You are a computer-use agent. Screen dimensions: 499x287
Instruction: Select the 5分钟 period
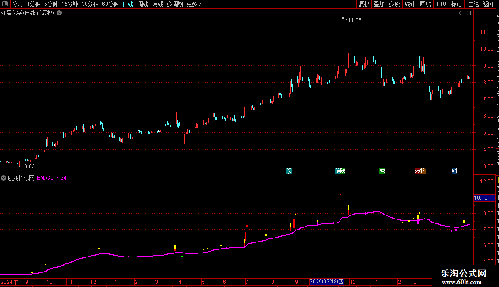[x=51, y=4]
